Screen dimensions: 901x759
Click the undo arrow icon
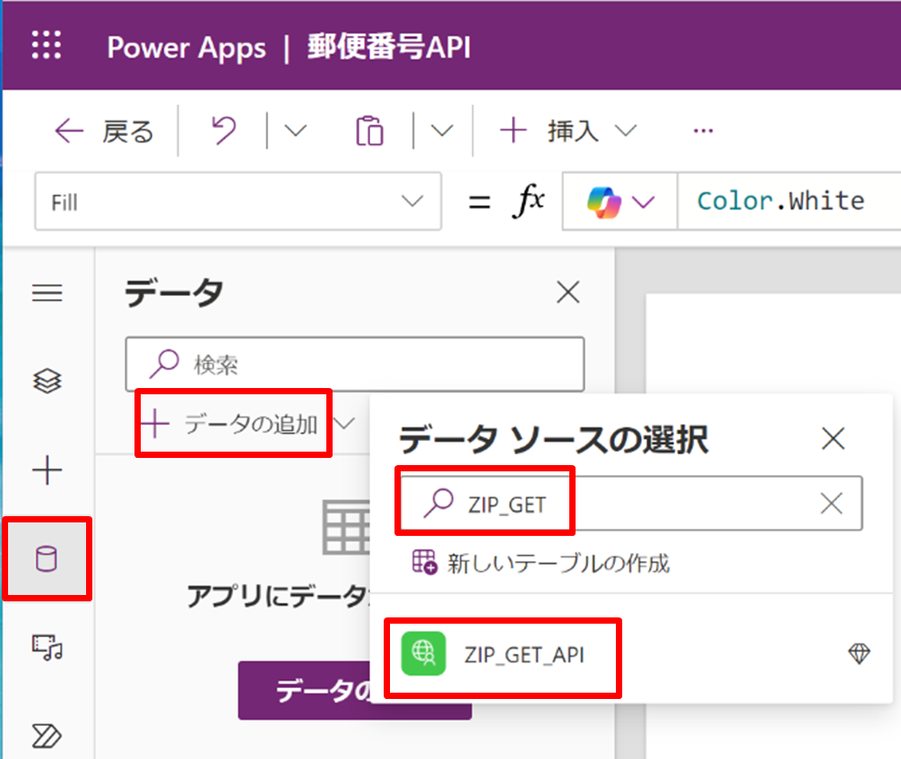click(x=223, y=131)
